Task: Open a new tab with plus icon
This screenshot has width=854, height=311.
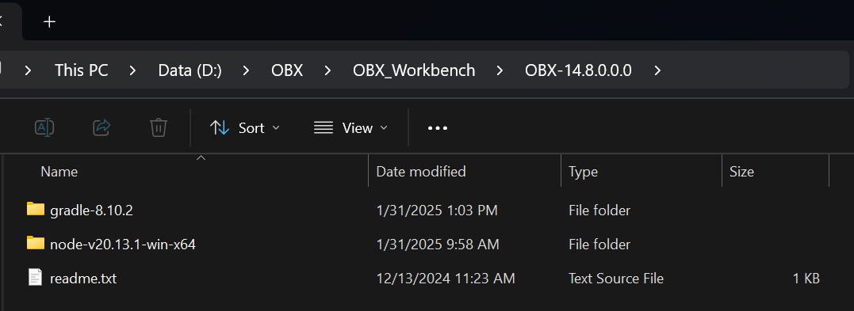Action: click(50, 21)
